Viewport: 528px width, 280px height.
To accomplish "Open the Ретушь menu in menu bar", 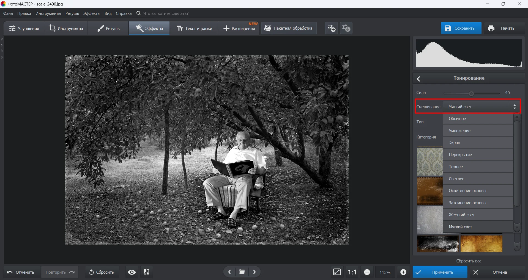I will 72,13.
